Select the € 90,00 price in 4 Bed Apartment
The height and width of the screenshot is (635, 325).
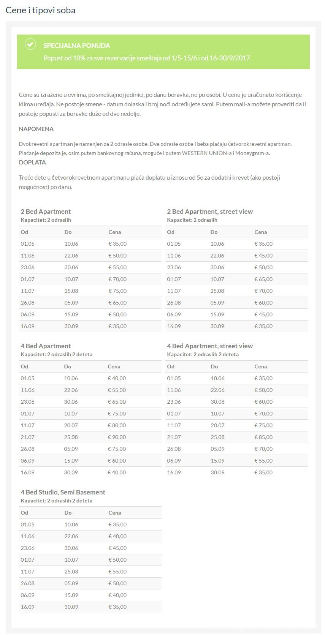point(117,437)
